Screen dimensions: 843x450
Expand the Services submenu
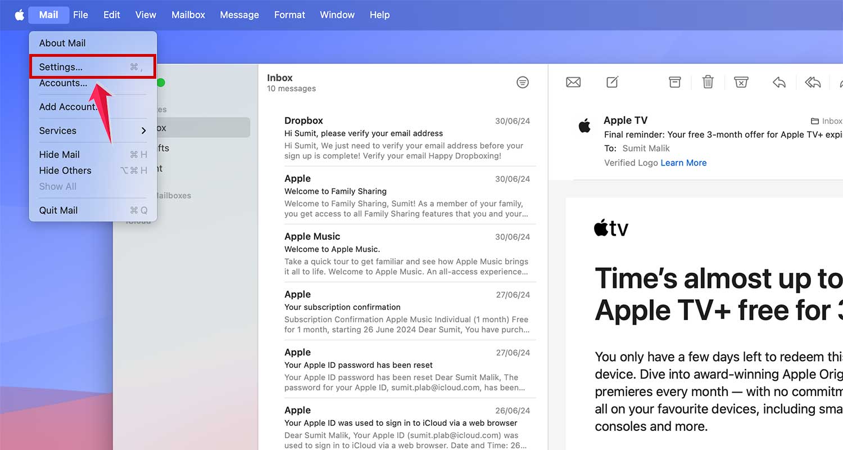pyautogui.click(x=58, y=130)
